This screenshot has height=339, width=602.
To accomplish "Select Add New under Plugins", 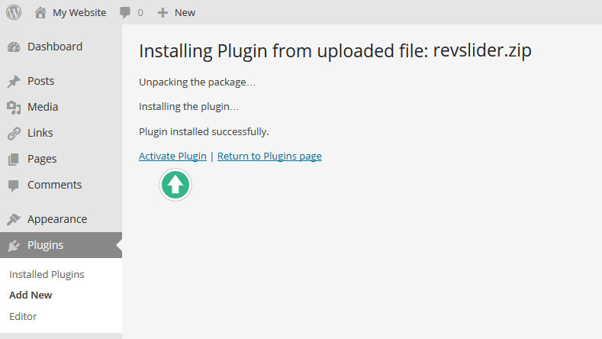I will pyautogui.click(x=31, y=295).
